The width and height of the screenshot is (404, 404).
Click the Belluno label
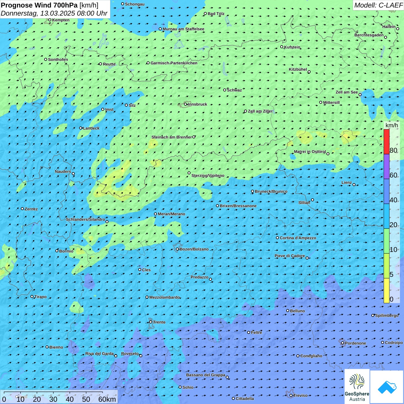click(297, 311)
